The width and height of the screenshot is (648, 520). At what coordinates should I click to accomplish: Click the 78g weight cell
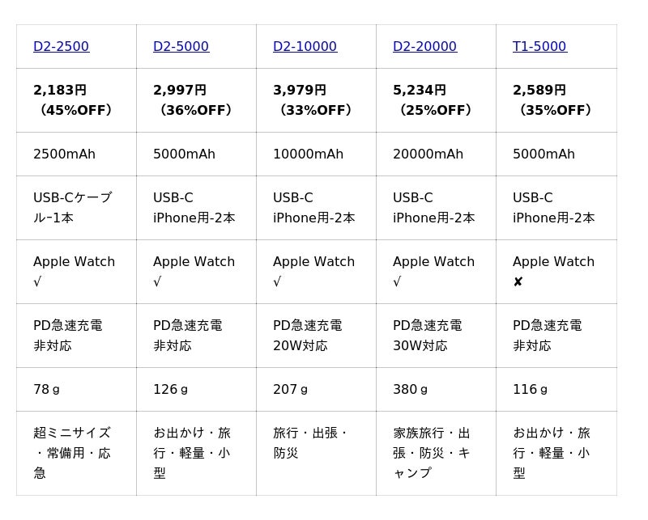46,390
